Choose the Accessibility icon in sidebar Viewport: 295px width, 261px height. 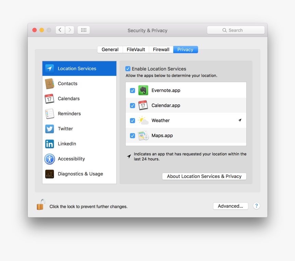point(49,159)
